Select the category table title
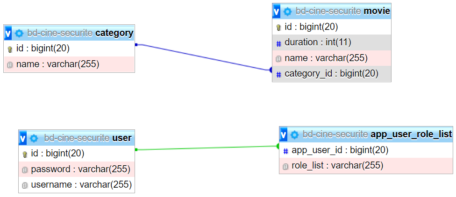Viewport: 456px width, 197px height. click(x=80, y=33)
